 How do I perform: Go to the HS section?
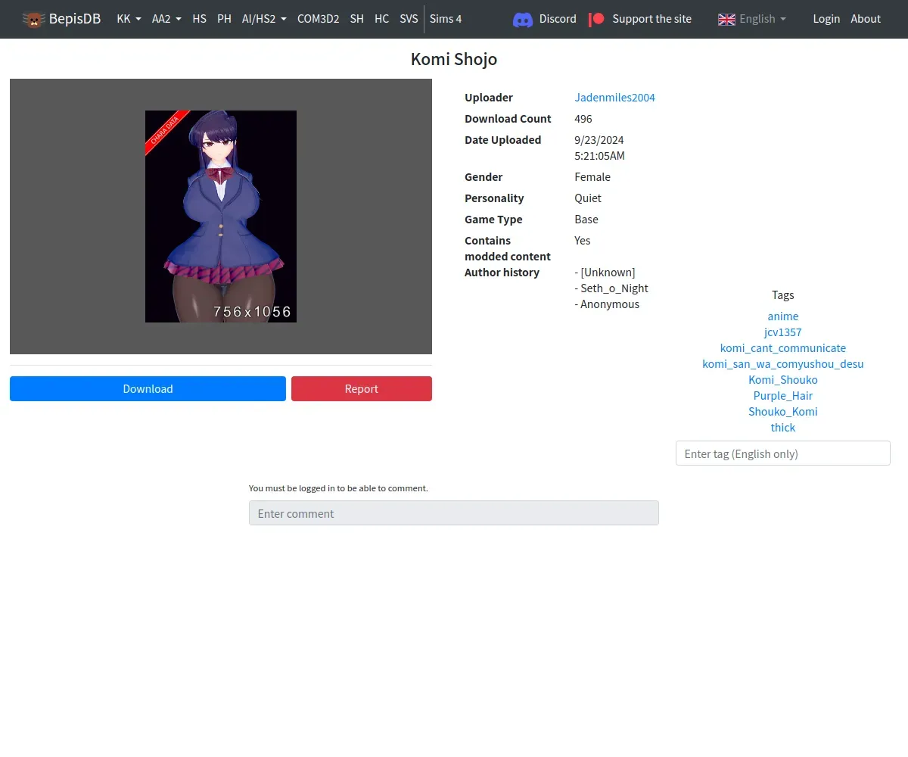(x=200, y=19)
